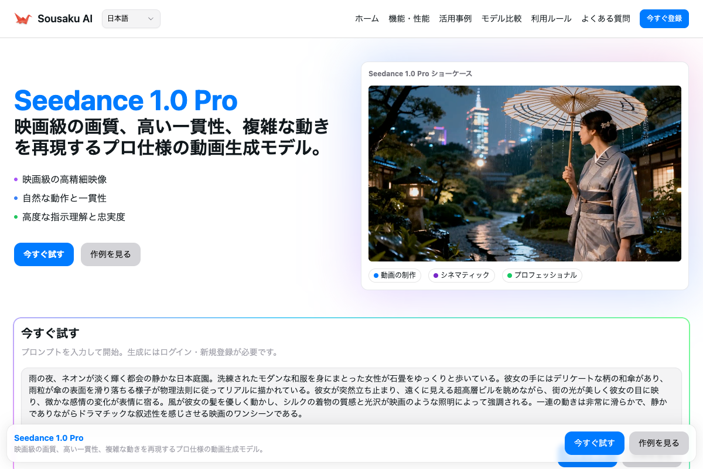The image size is (703, 469).
Task: Click the Seedance showcase kimono image
Action: pyautogui.click(x=524, y=174)
